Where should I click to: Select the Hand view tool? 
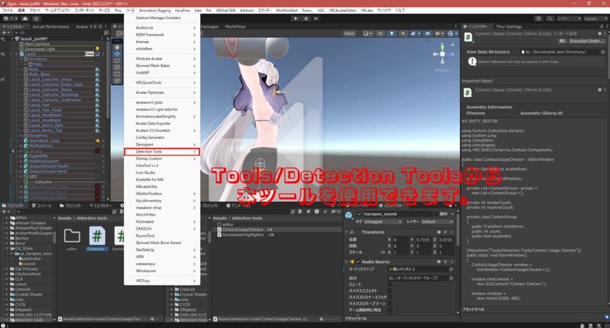click(x=117, y=47)
